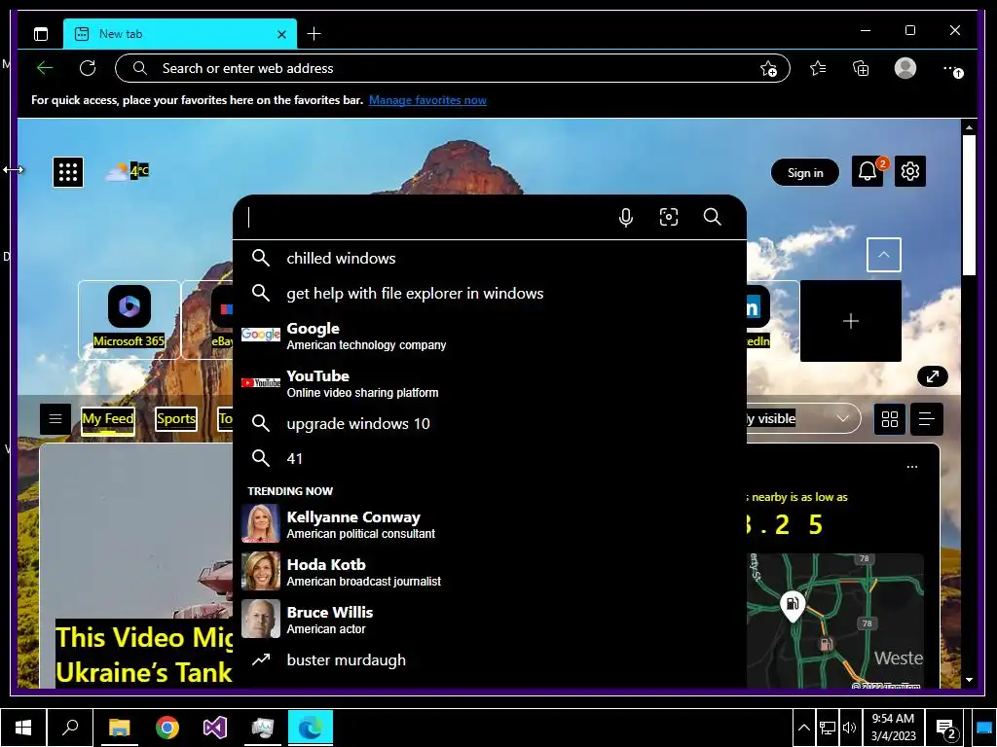997x747 pixels.
Task: Click the Sign in button
Action: click(805, 173)
